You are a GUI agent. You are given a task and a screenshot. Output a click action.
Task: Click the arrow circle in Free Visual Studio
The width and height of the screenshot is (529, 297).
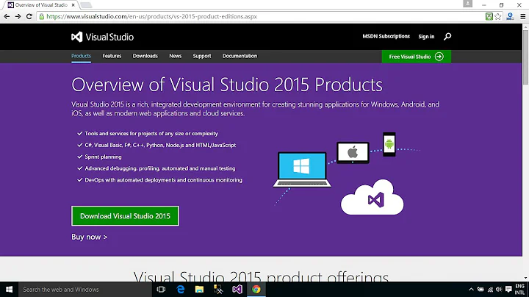click(x=439, y=57)
